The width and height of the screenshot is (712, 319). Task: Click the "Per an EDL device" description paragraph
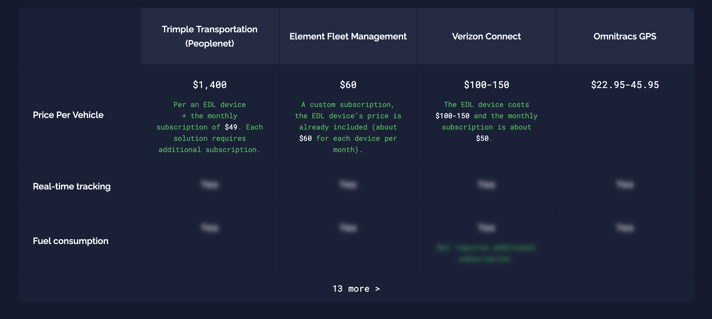210,127
